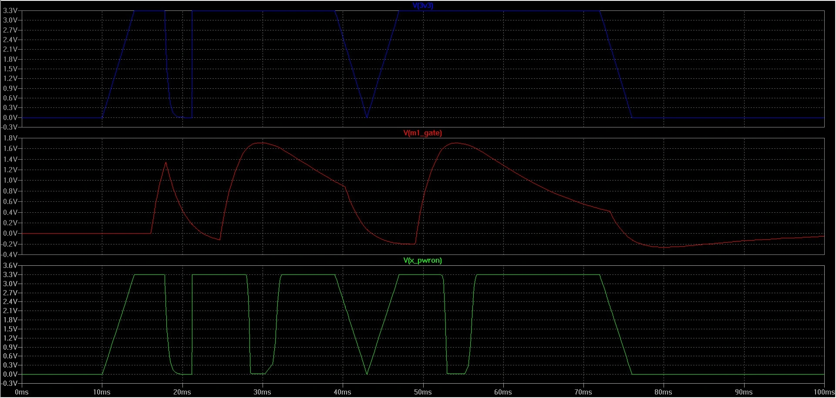Click 3.6V on the V(x_pwron) pane axis
This screenshot has height=398, width=836.
click(x=10, y=265)
